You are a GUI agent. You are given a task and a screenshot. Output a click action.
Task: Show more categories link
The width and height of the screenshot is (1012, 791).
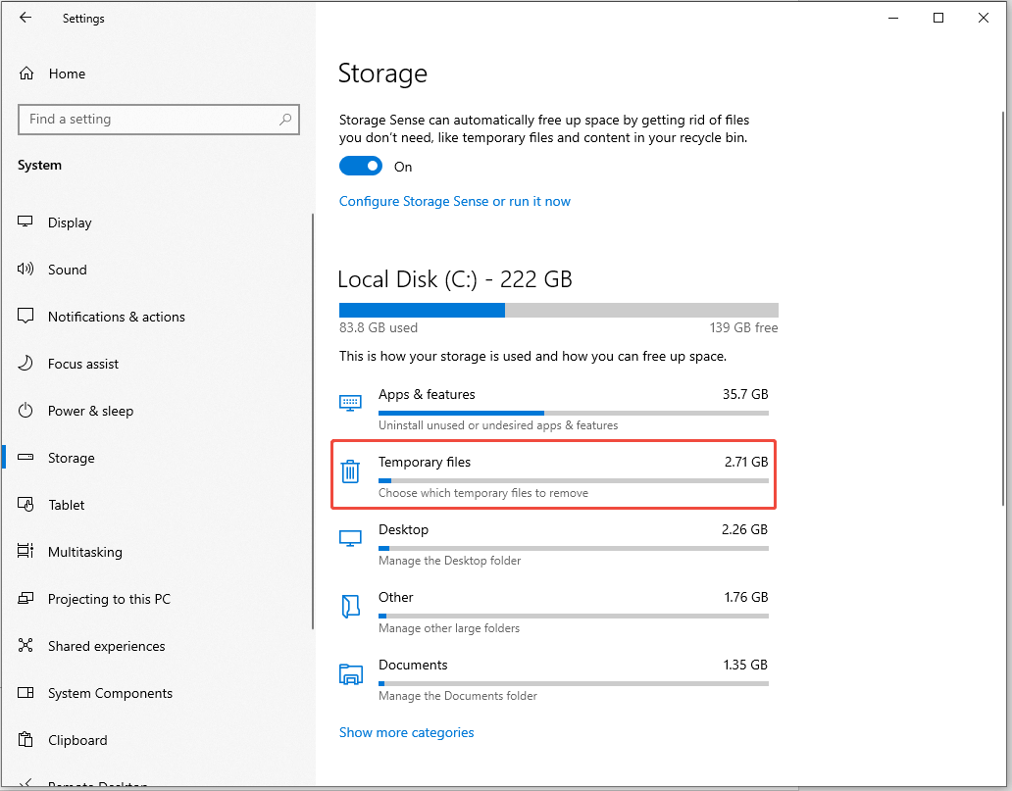click(x=406, y=732)
